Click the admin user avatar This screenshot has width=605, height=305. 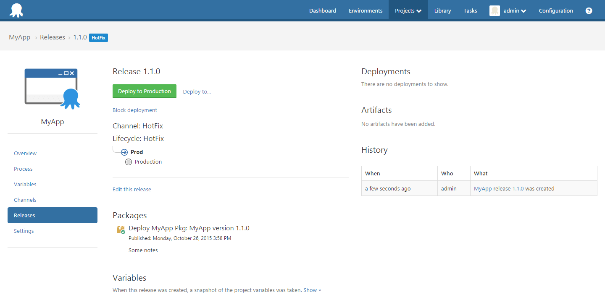tap(495, 11)
